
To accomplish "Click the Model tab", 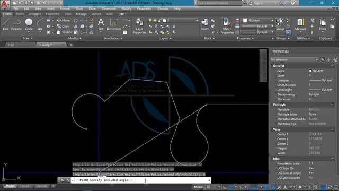I will click(x=10, y=186).
